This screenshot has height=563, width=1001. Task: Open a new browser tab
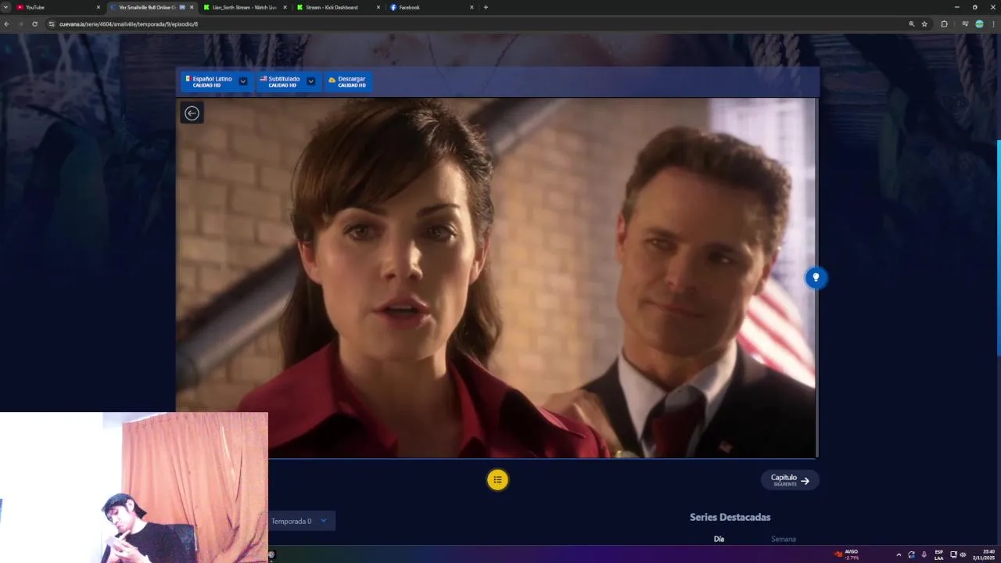click(486, 7)
